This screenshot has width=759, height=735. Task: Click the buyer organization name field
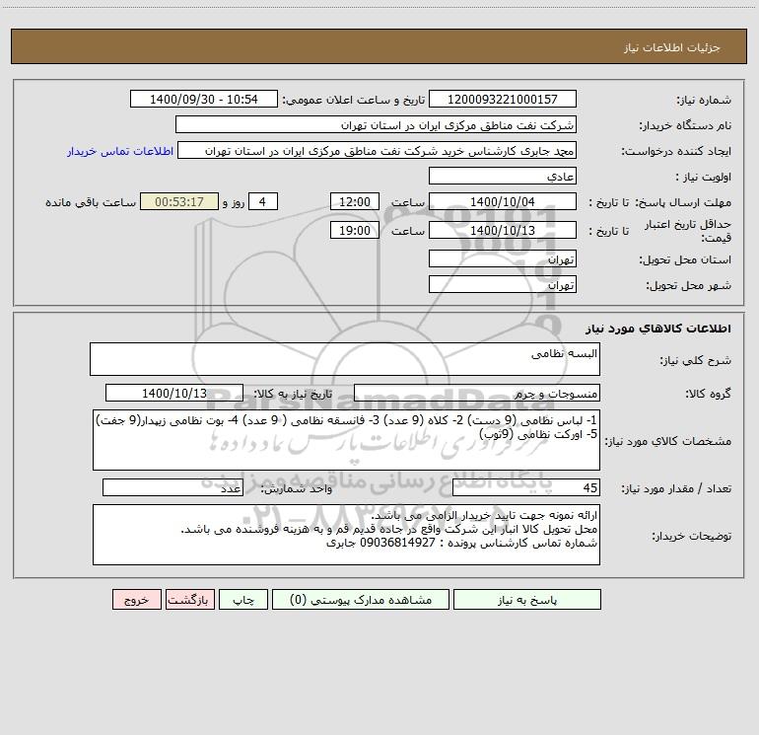pos(376,124)
